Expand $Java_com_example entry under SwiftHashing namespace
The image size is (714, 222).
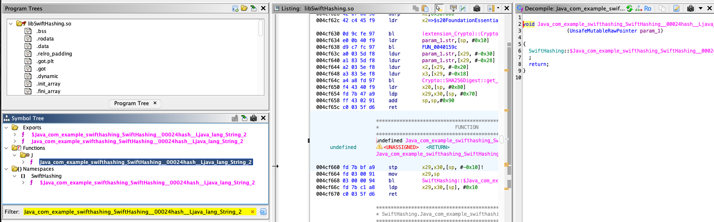23,183
